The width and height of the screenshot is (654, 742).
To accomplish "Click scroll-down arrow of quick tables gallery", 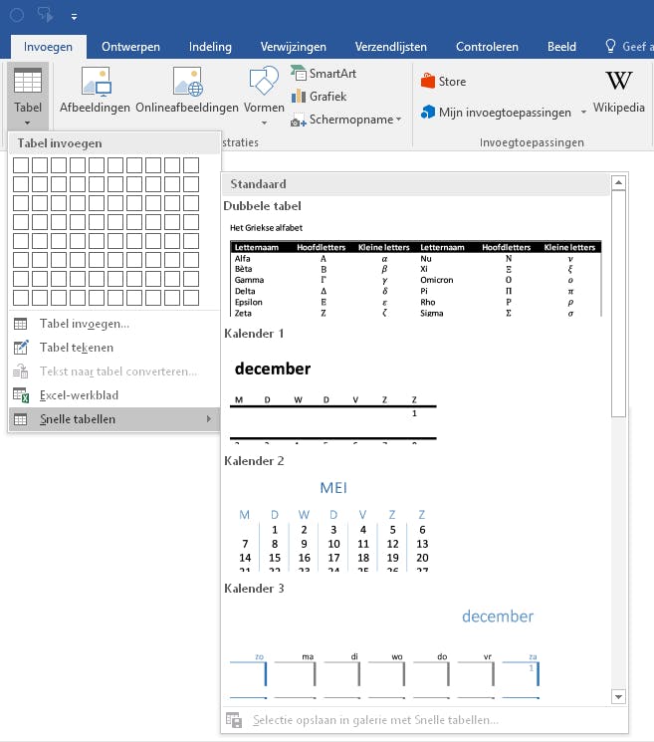I will pyautogui.click(x=618, y=696).
